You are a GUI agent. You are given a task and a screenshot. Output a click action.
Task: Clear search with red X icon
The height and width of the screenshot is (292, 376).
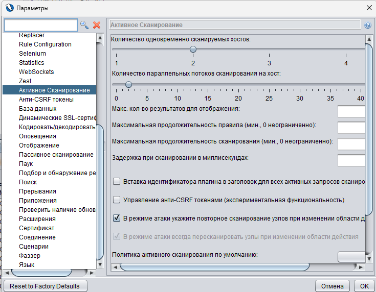pos(97,25)
